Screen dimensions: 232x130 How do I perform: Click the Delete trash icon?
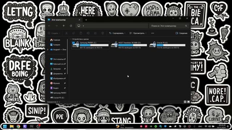click(x=103, y=33)
